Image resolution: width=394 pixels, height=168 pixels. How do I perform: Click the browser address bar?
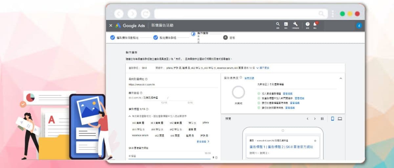coord(240,13)
